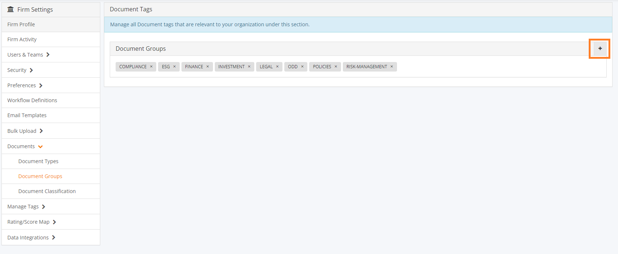
Task: Expand the Preferences chevron
Action: (x=41, y=85)
